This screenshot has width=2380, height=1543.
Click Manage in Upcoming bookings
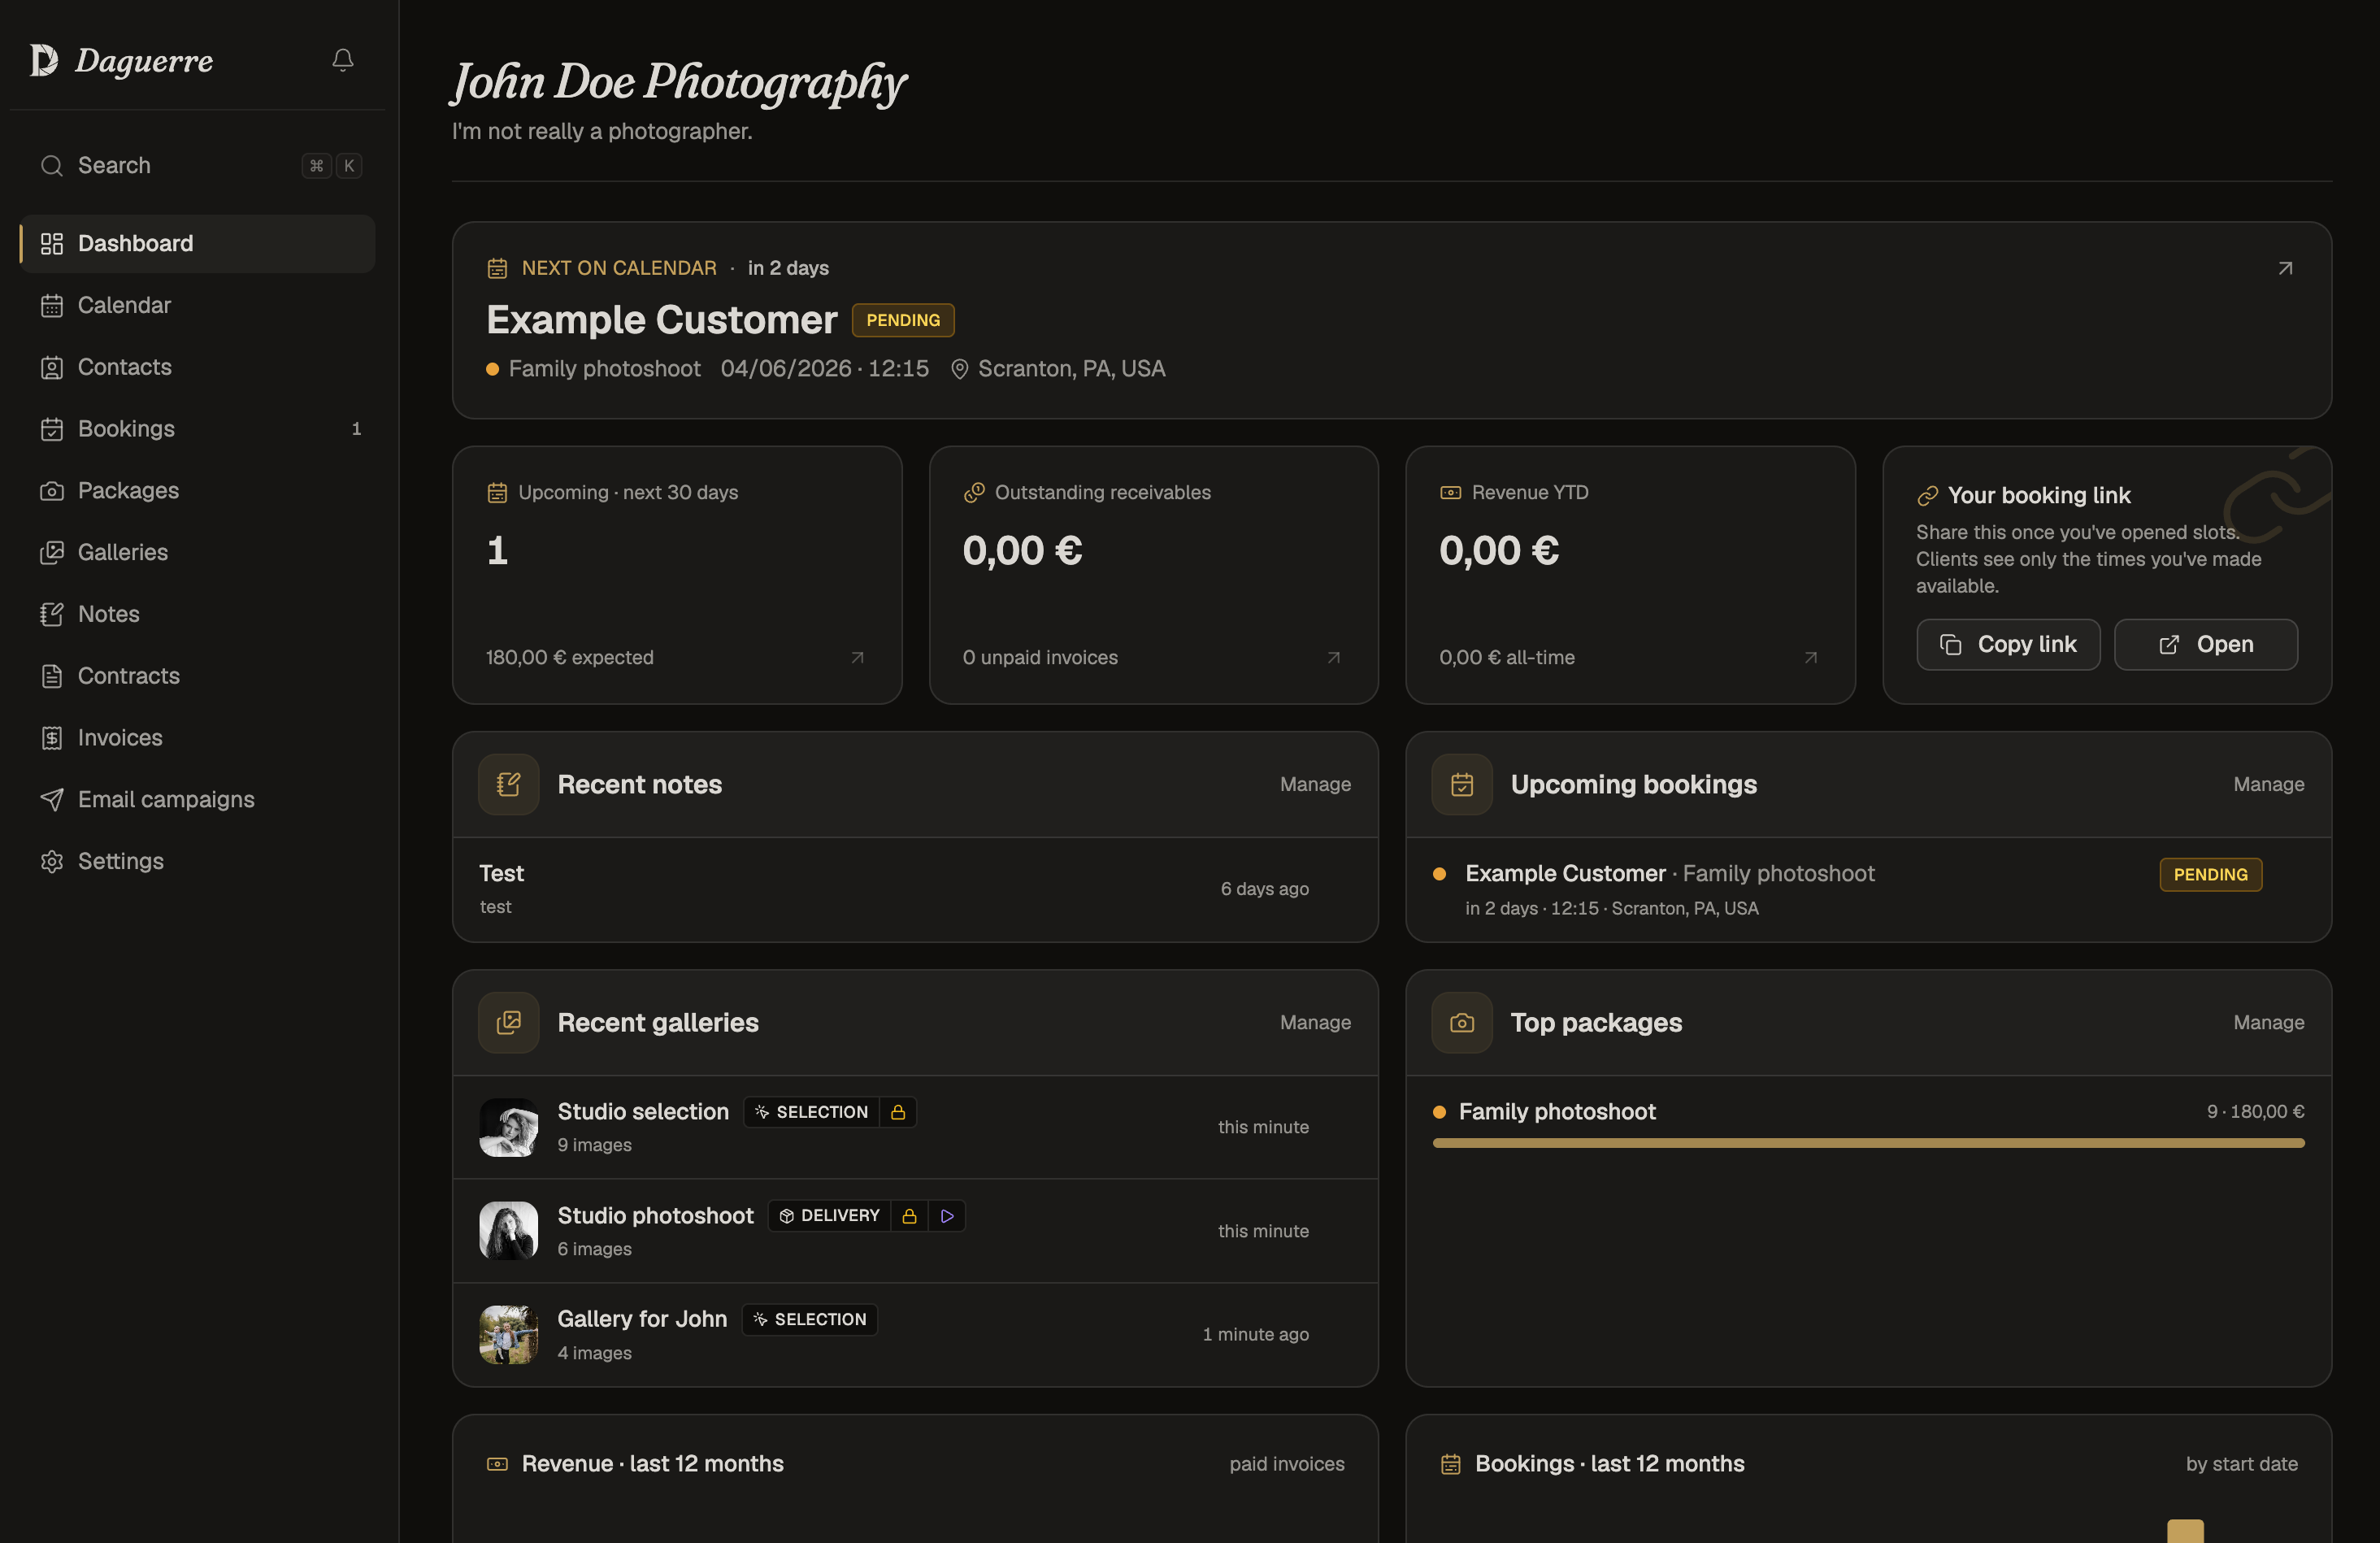coord(2269,785)
